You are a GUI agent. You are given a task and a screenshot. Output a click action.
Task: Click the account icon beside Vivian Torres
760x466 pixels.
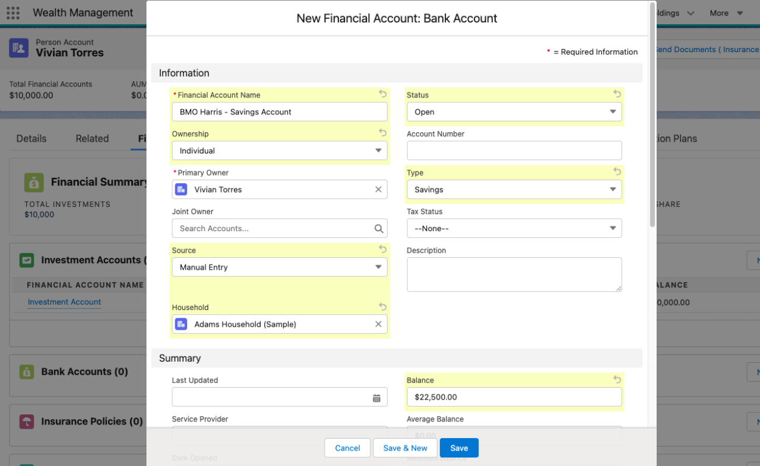pos(181,190)
